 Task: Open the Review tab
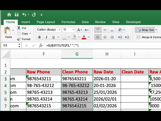[x=100, y=22]
